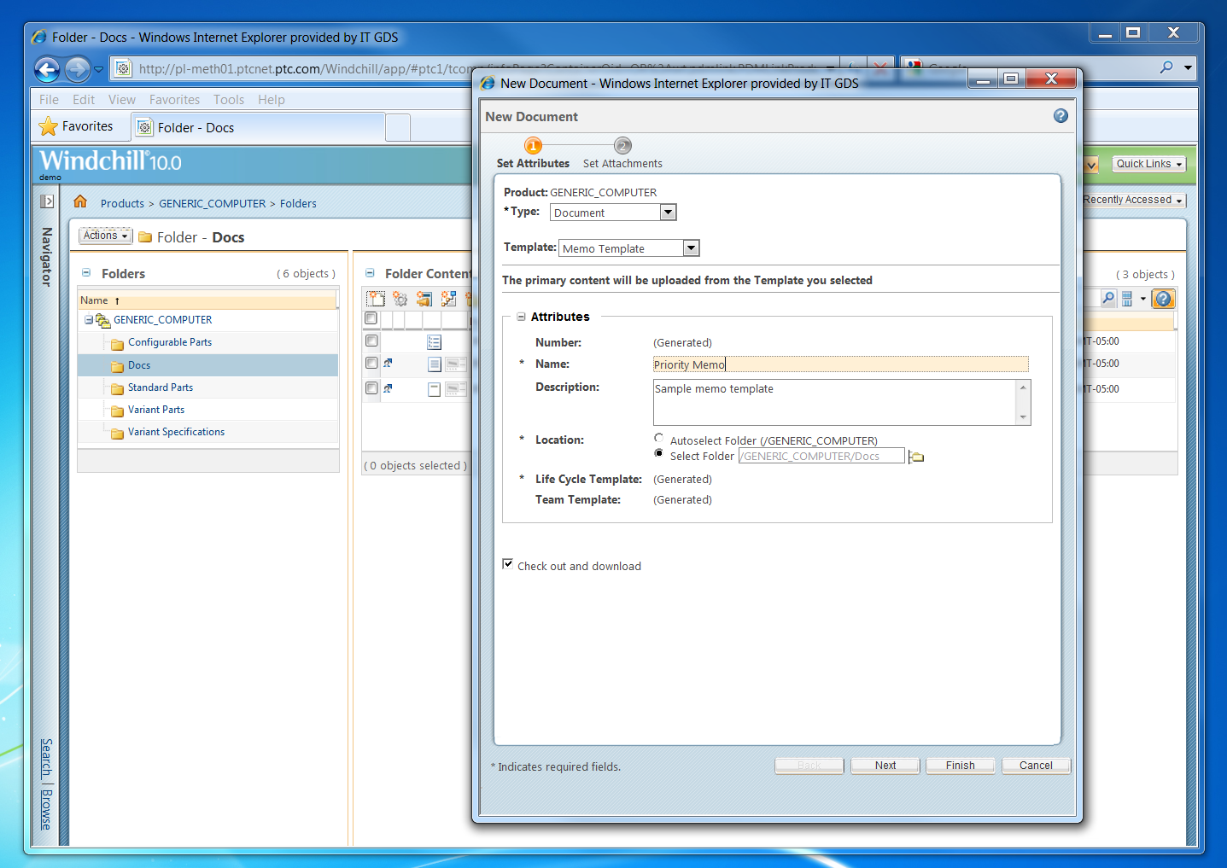Select the table view icon near the search field
1227x868 pixels.
[x=1126, y=298]
